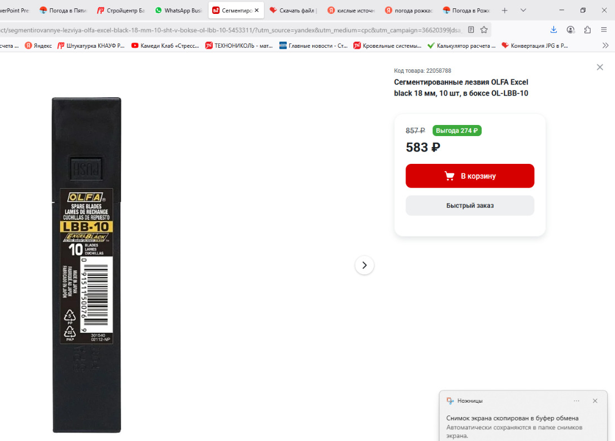Show more bookmarks via the double chevron
The image size is (615, 441).
click(606, 46)
